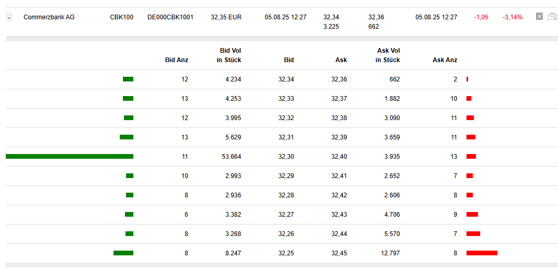Click the ask price 32,45

point(339,253)
